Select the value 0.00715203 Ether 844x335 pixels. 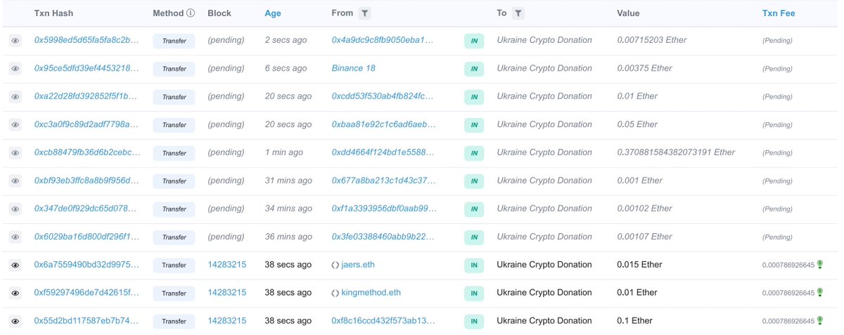pos(651,40)
